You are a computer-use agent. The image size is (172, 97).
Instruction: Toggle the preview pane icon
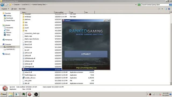tap(166, 9)
